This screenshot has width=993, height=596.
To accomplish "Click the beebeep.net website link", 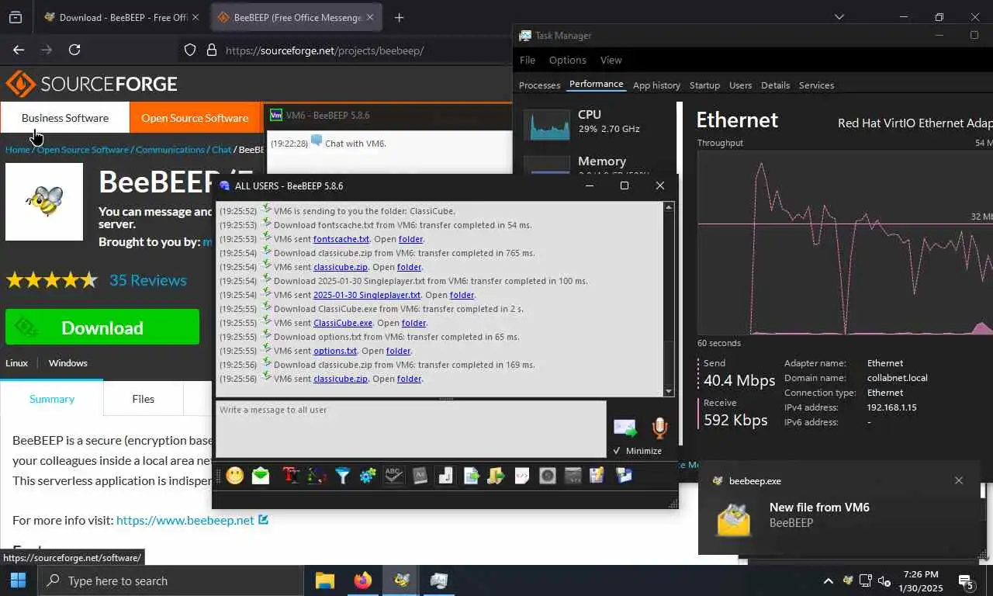I will pyautogui.click(x=185, y=520).
